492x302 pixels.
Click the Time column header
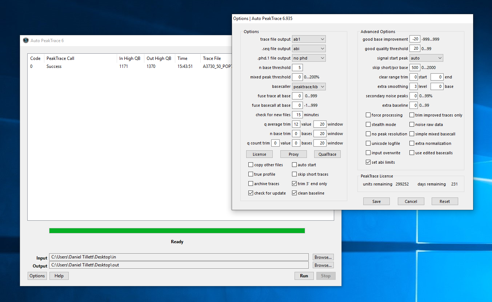pos(188,58)
